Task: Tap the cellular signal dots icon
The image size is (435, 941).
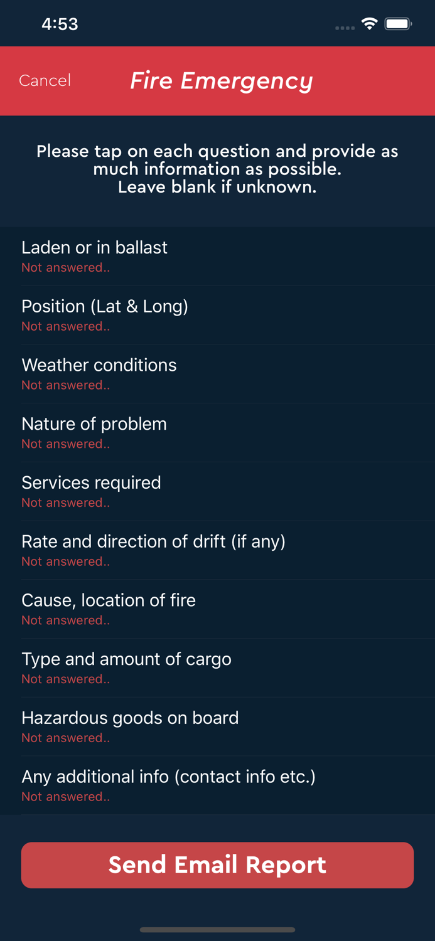Action: pyautogui.click(x=345, y=28)
